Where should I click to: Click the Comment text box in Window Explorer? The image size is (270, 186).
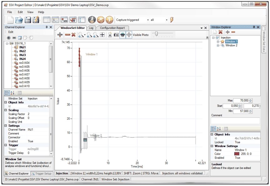tap(235, 121)
